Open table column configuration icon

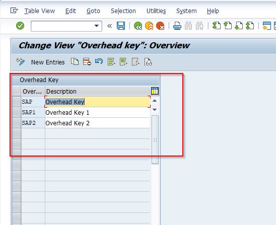click(155, 91)
